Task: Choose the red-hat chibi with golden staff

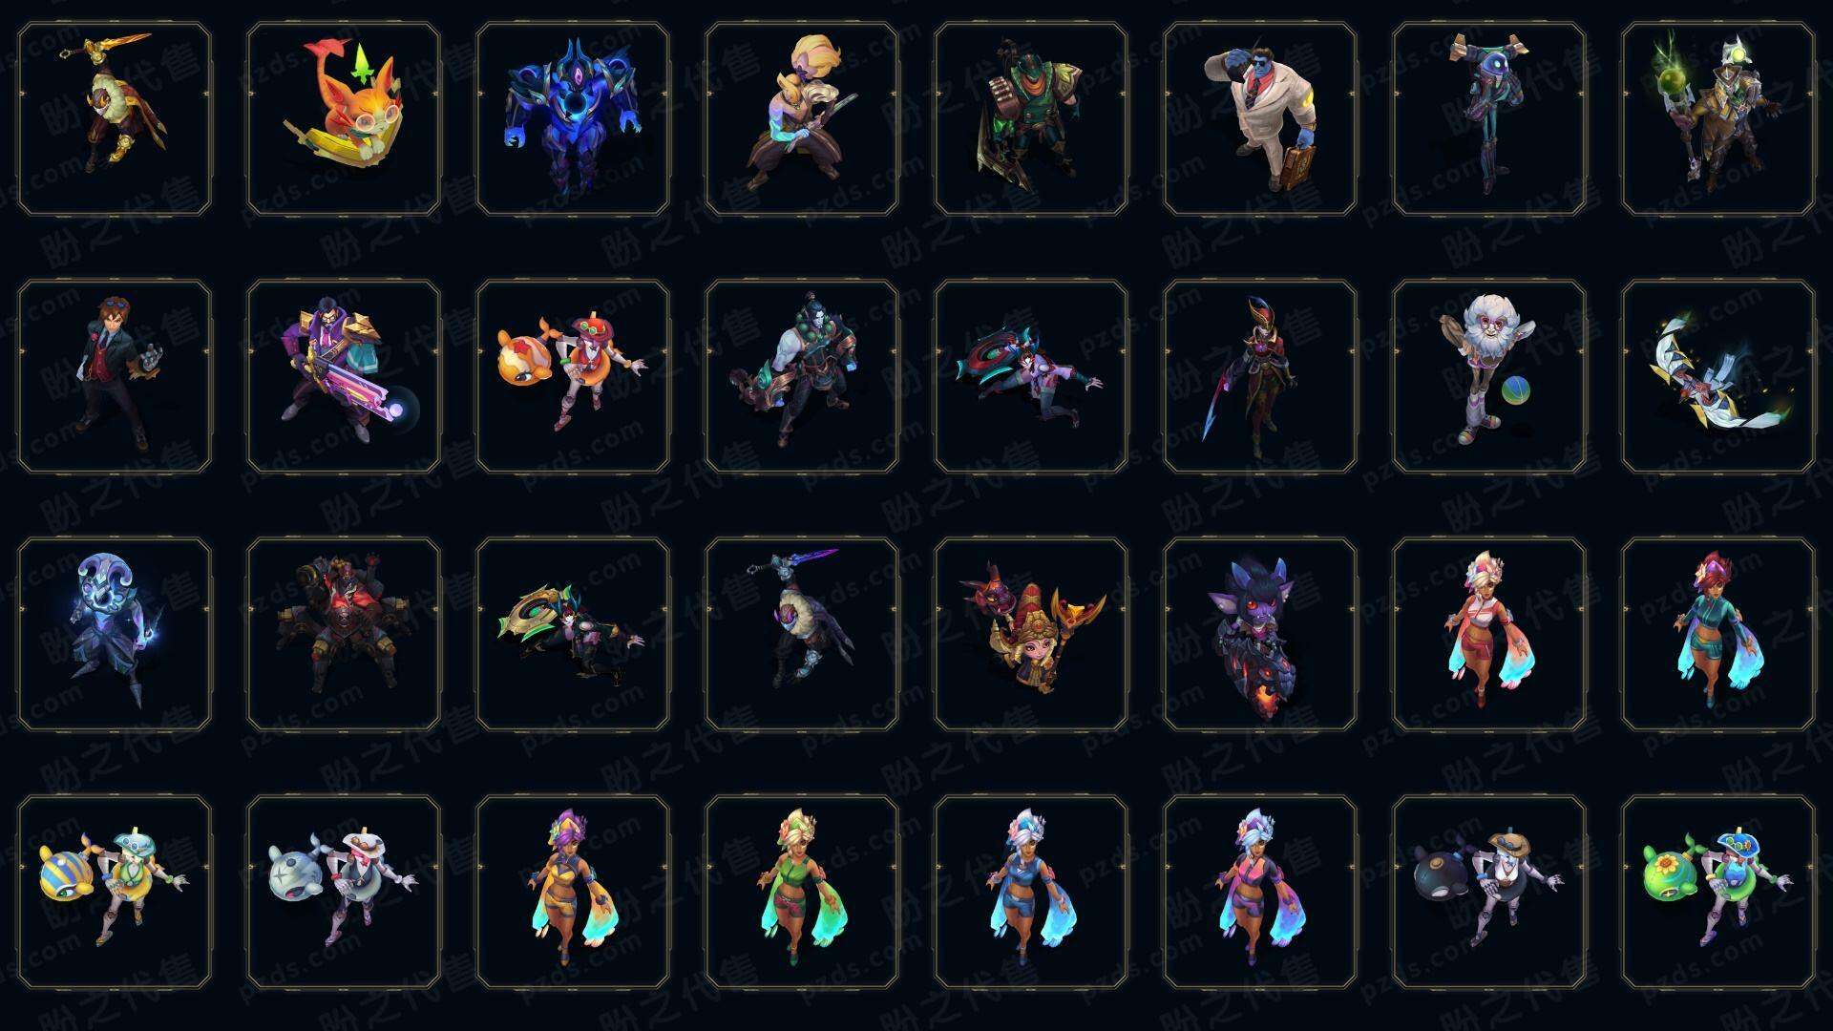Action: point(1031,634)
